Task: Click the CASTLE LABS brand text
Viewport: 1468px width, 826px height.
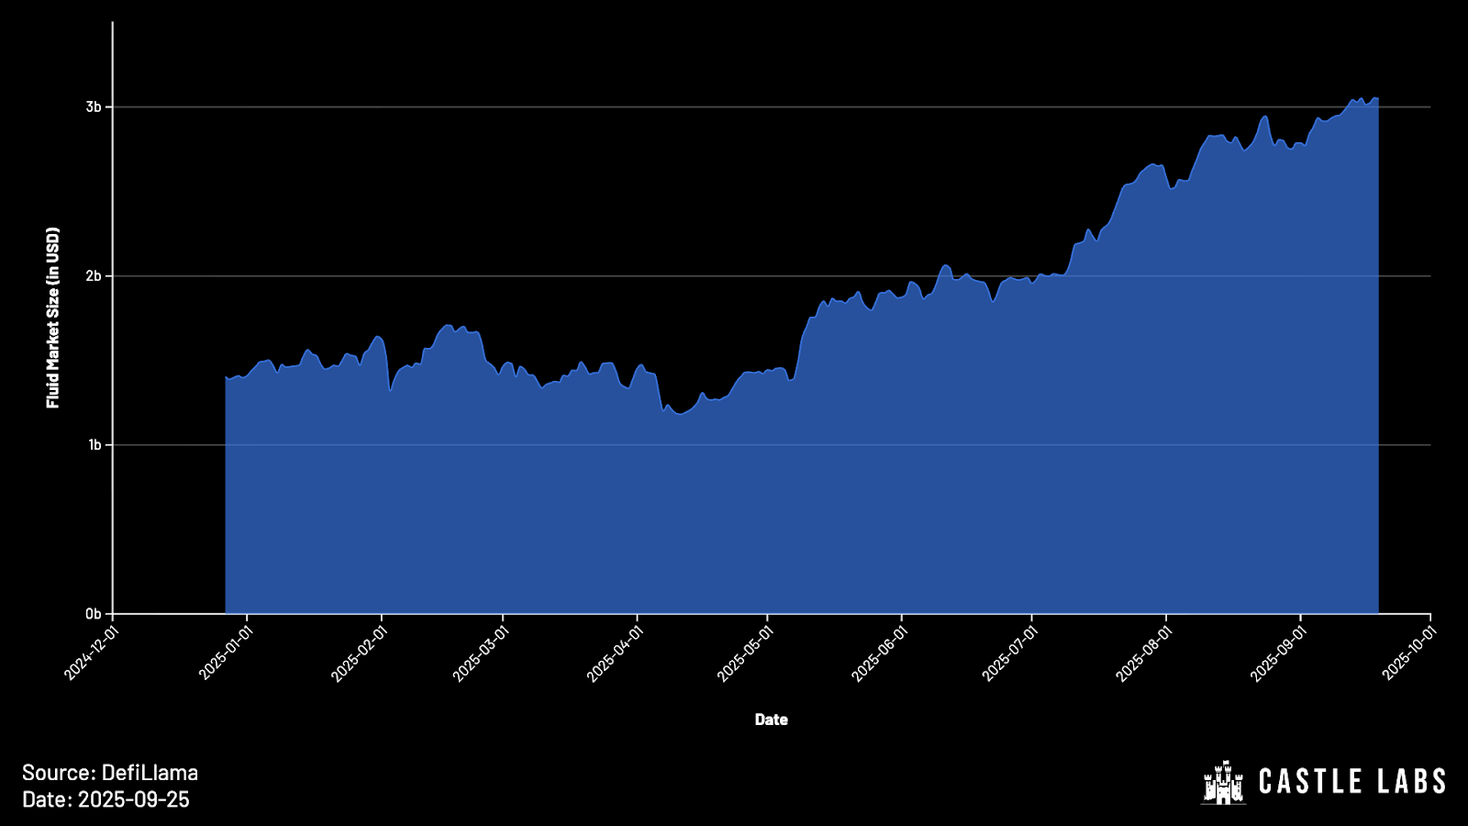Action: coord(1351,782)
